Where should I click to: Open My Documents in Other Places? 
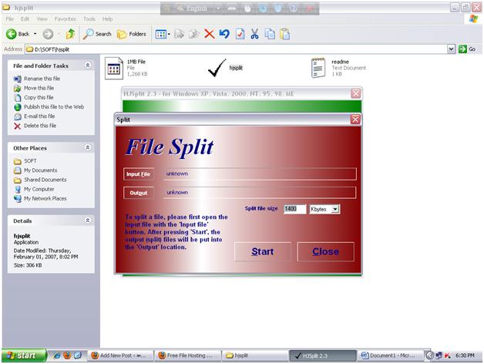[40, 170]
